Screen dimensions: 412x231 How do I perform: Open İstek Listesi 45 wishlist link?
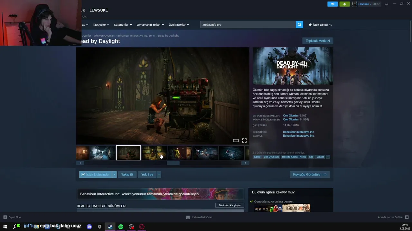point(320,25)
